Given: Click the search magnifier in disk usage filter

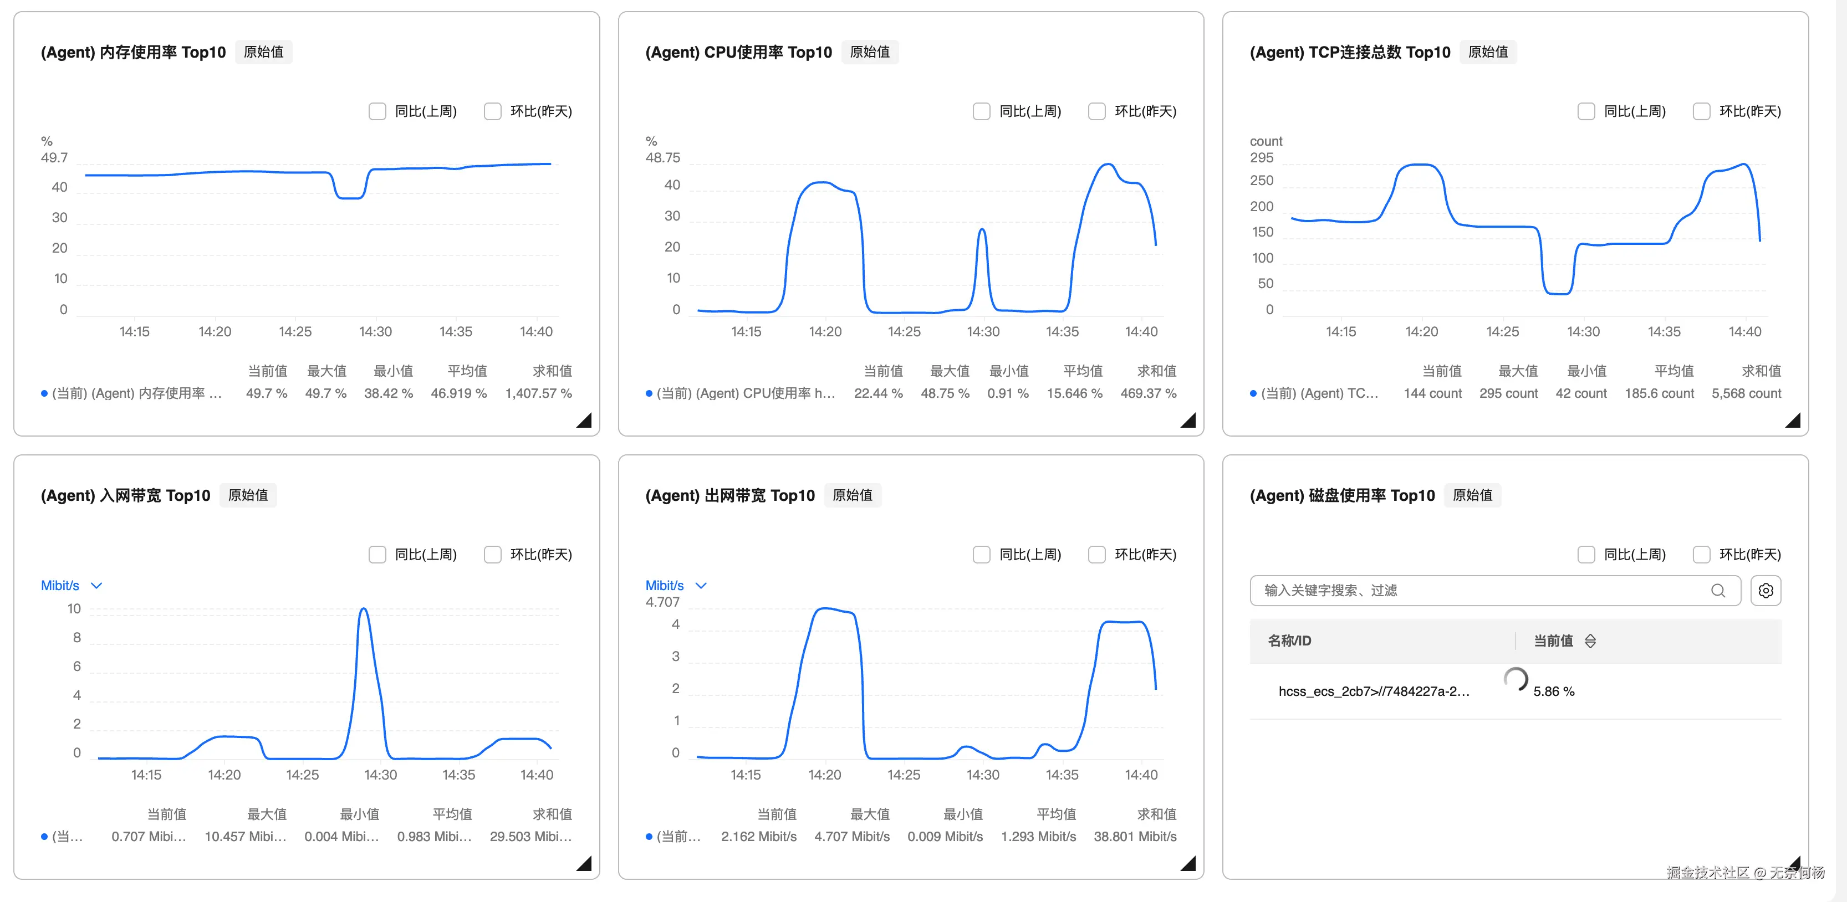Looking at the screenshot, I should pyautogui.click(x=1718, y=591).
